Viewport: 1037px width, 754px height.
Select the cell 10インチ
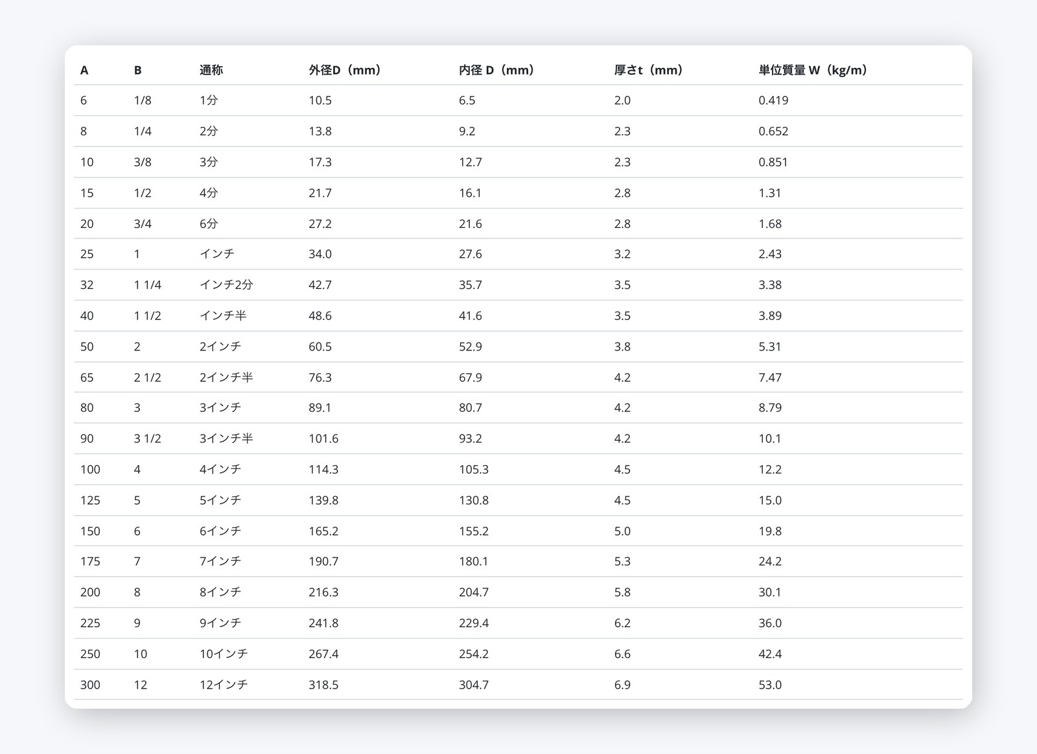coord(224,654)
